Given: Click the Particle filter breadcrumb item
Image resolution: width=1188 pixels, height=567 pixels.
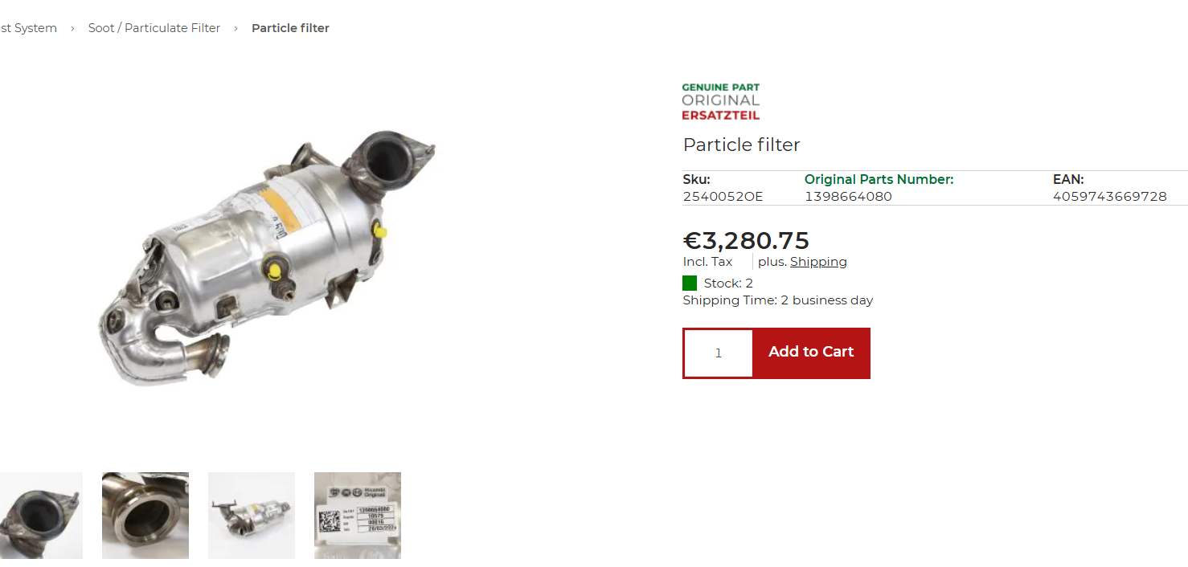Looking at the screenshot, I should pos(290,28).
